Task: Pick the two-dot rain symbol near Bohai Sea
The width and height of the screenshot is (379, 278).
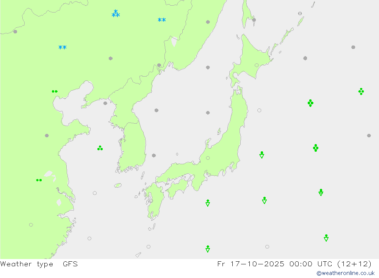Action: [55, 91]
